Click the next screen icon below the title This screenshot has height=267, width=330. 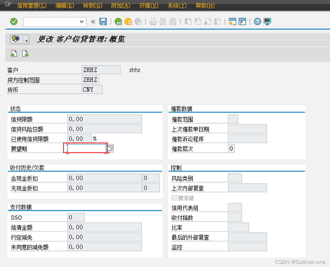[x=25, y=54]
